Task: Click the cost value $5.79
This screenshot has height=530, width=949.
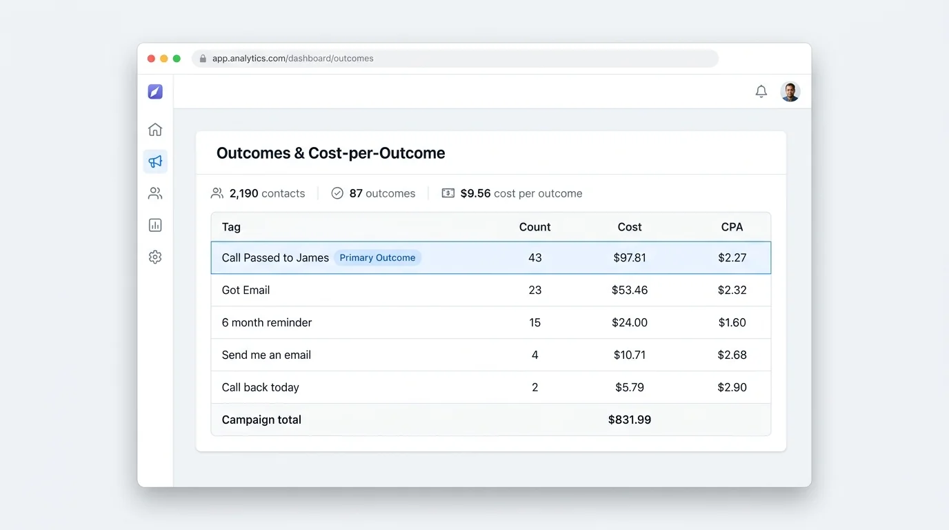Action: 630,387
